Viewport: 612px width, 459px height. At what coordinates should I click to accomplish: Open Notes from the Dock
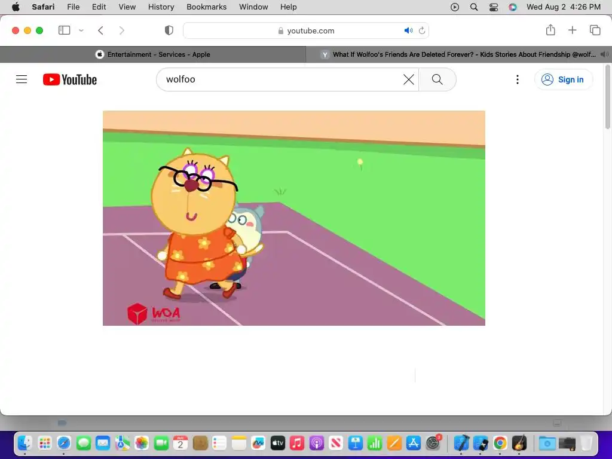[239, 443]
